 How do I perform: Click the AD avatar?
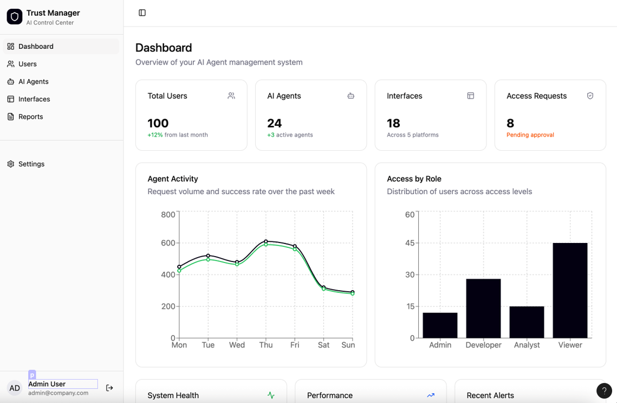click(15, 388)
